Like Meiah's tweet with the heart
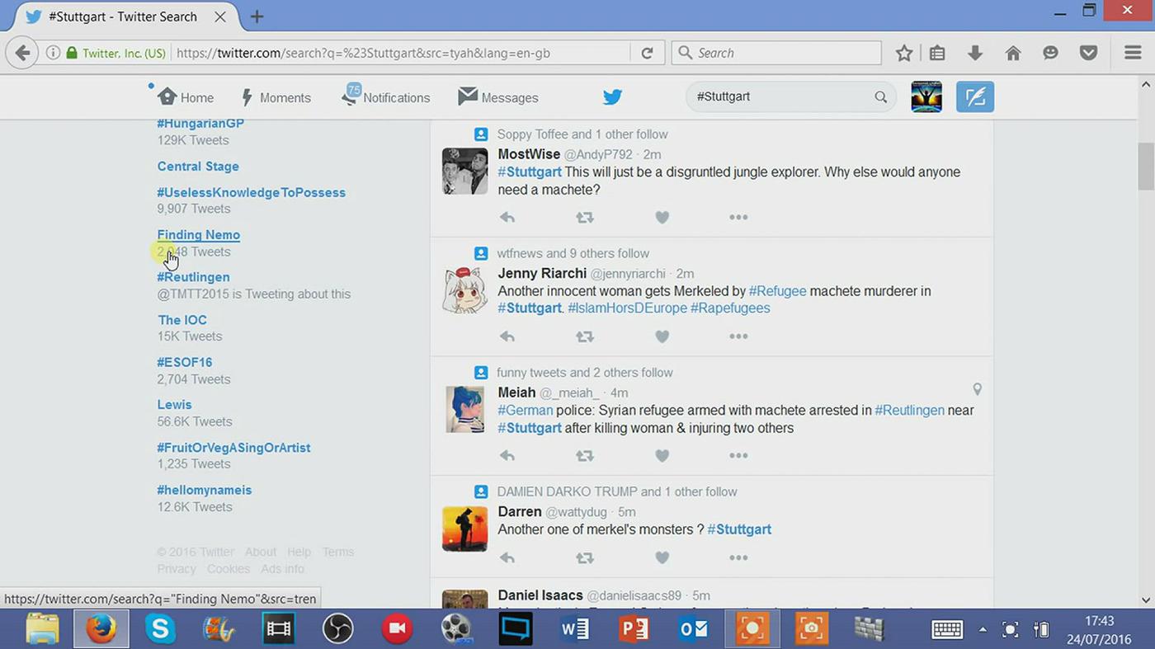This screenshot has height=649, width=1155. pos(662,456)
